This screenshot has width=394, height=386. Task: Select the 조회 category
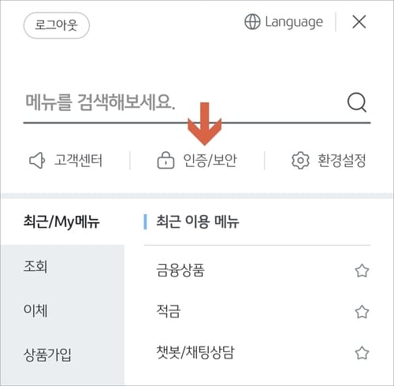click(x=62, y=266)
